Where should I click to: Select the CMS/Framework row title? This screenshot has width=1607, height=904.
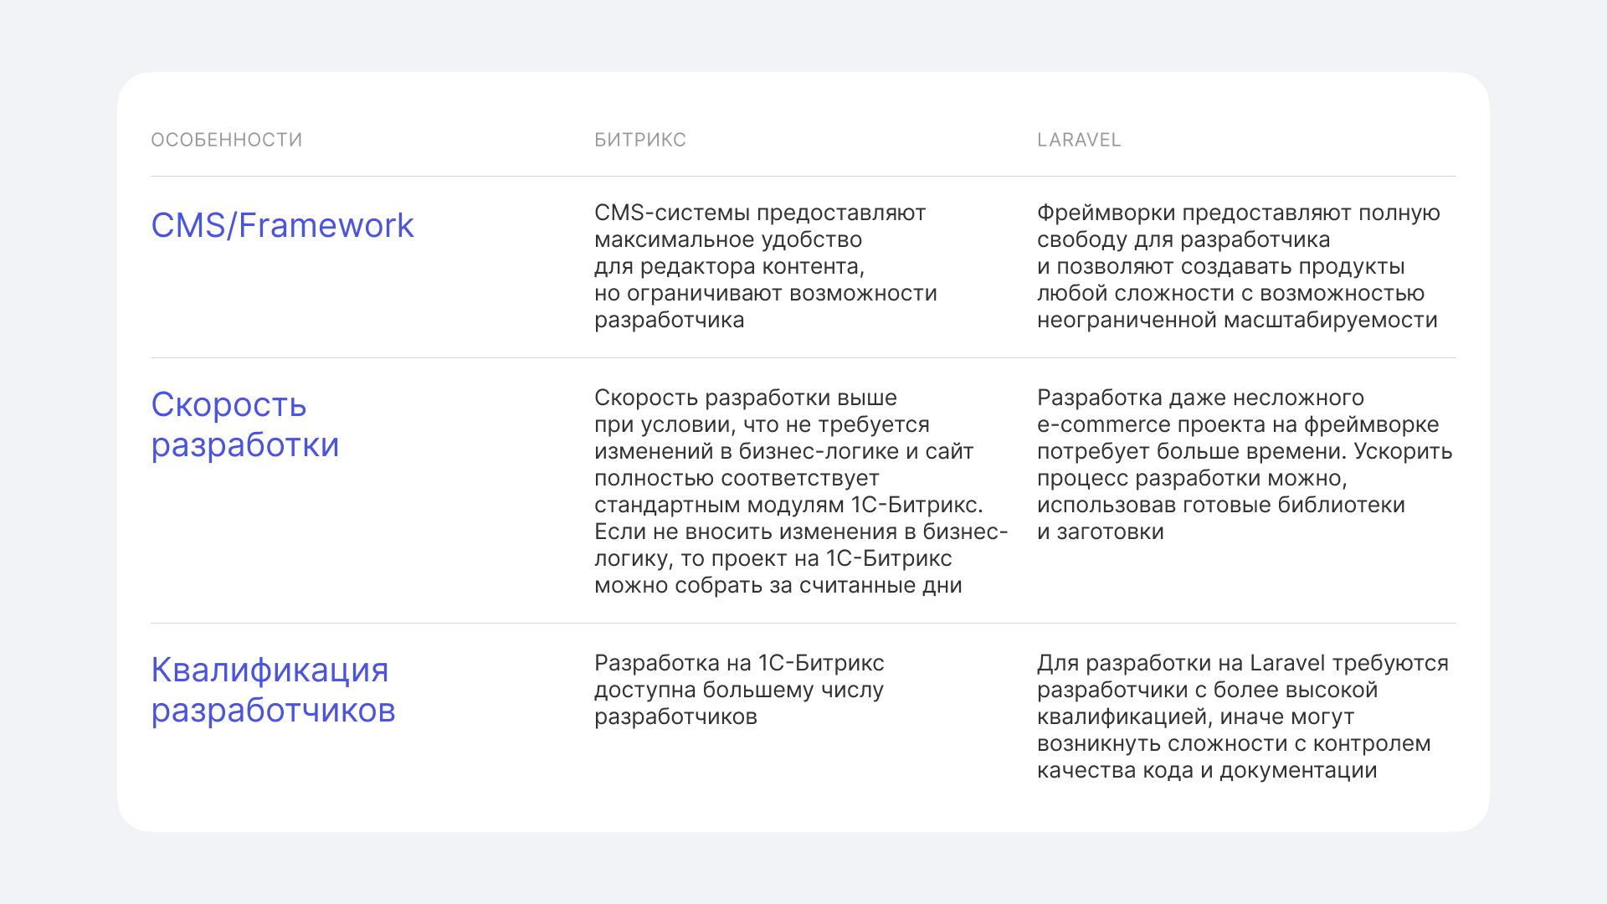282,225
